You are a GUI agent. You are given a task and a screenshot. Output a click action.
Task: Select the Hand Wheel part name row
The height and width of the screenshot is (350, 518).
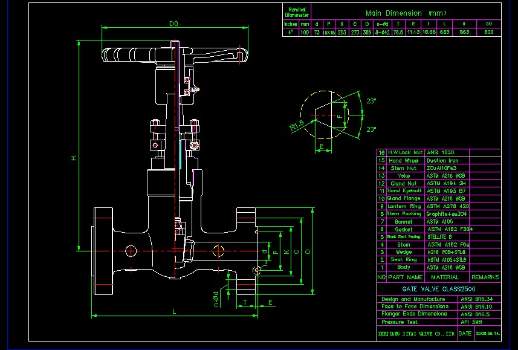tap(403, 161)
